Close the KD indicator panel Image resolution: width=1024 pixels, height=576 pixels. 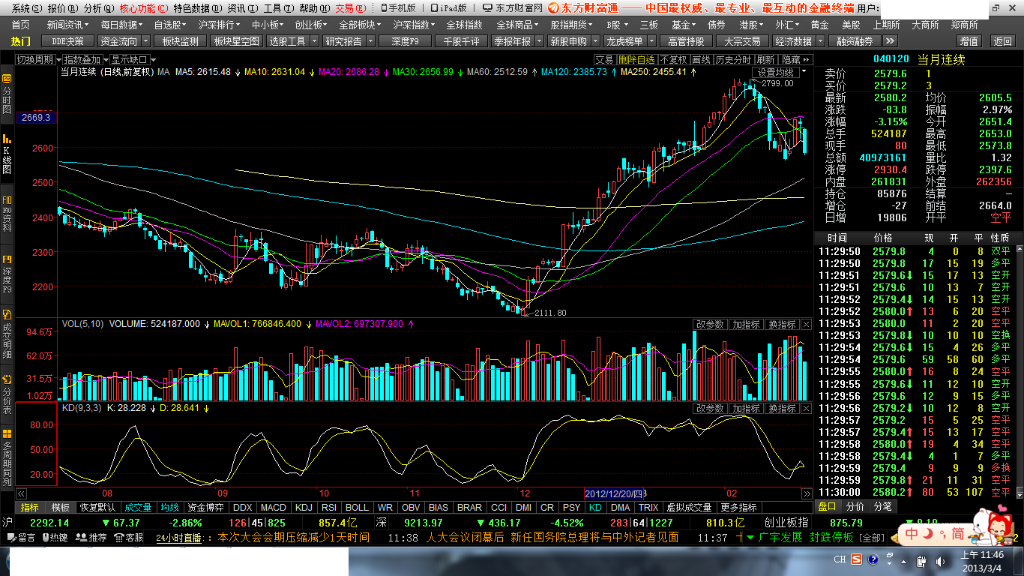(x=807, y=409)
